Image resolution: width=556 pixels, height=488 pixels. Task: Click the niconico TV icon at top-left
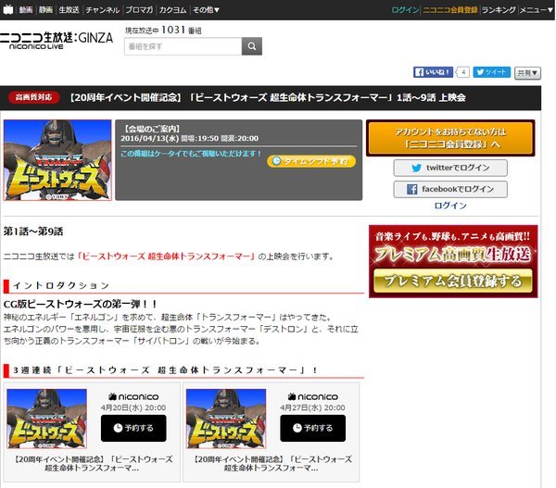(7, 9)
